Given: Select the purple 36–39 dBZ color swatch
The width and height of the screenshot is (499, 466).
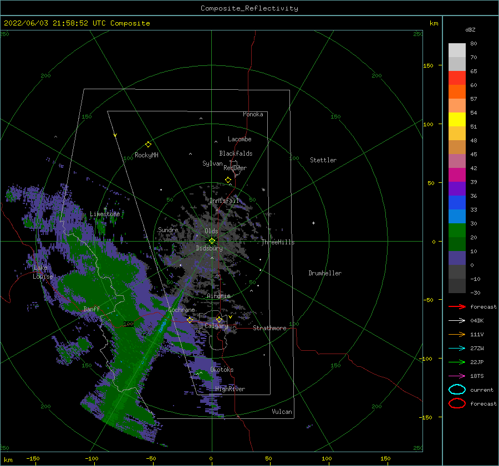Looking at the screenshot, I should coord(457,189).
